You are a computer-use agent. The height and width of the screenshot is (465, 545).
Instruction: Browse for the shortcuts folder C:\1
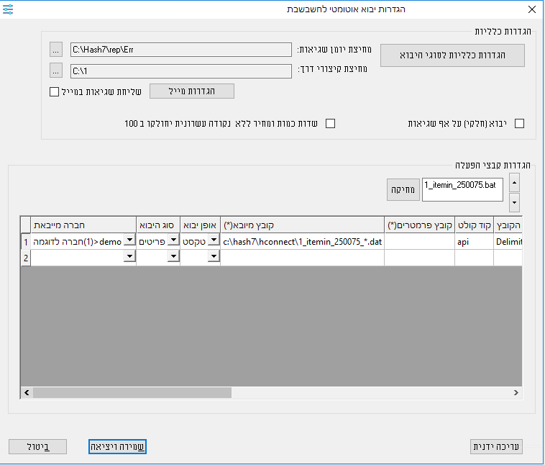coord(56,71)
